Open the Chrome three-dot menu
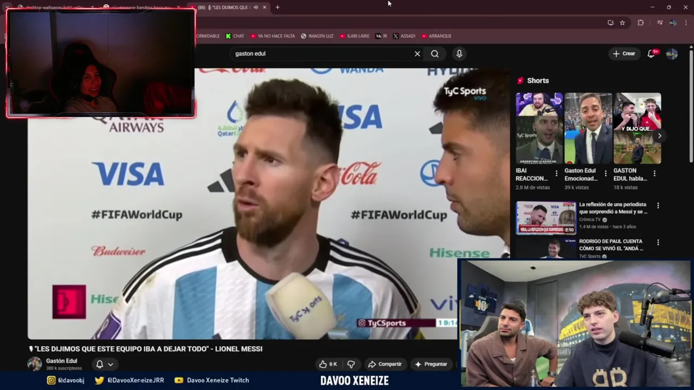 coord(686,23)
